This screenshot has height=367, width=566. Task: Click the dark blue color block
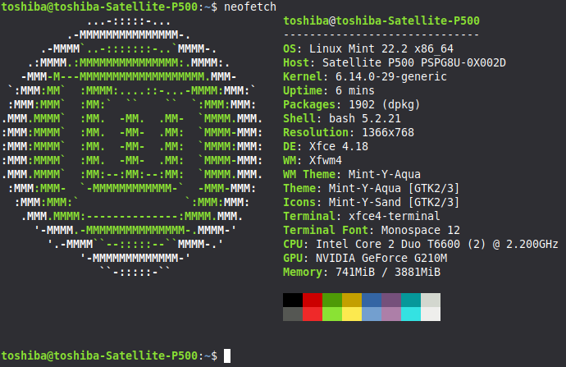(372, 300)
